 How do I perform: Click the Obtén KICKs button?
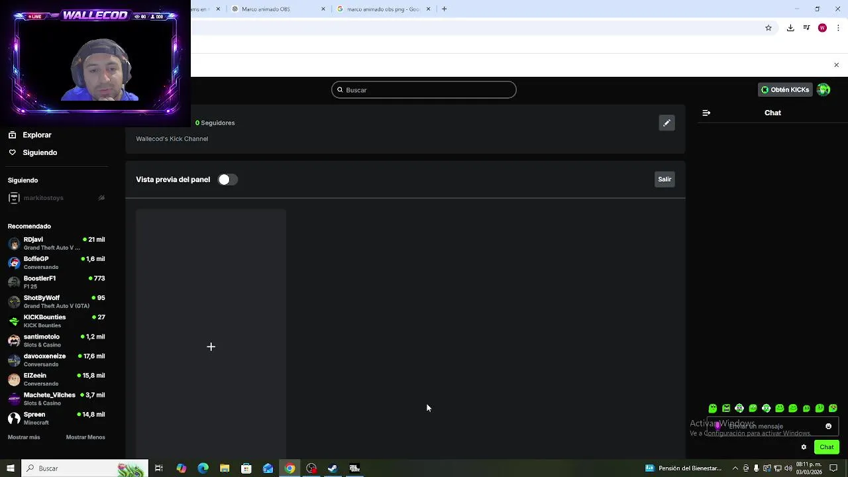point(785,89)
